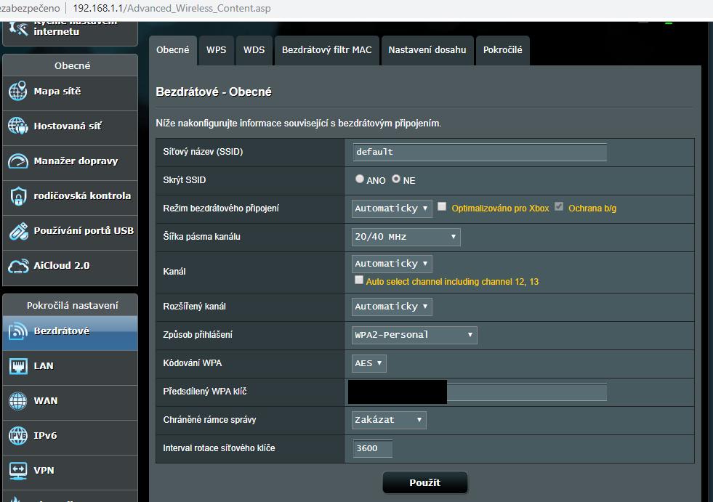This screenshot has width=713, height=502.
Task: Click the Použít apply button
Action: pos(425,483)
